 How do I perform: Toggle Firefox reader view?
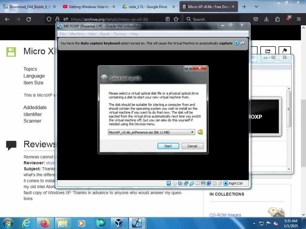click(x=167, y=19)
